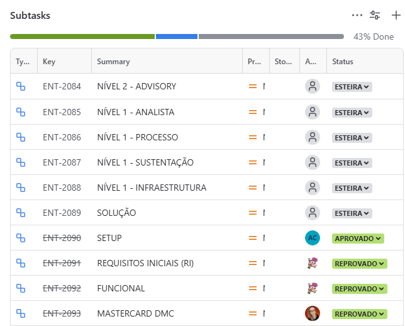Open the Subtasks more options menu

[x=357, y=15]
